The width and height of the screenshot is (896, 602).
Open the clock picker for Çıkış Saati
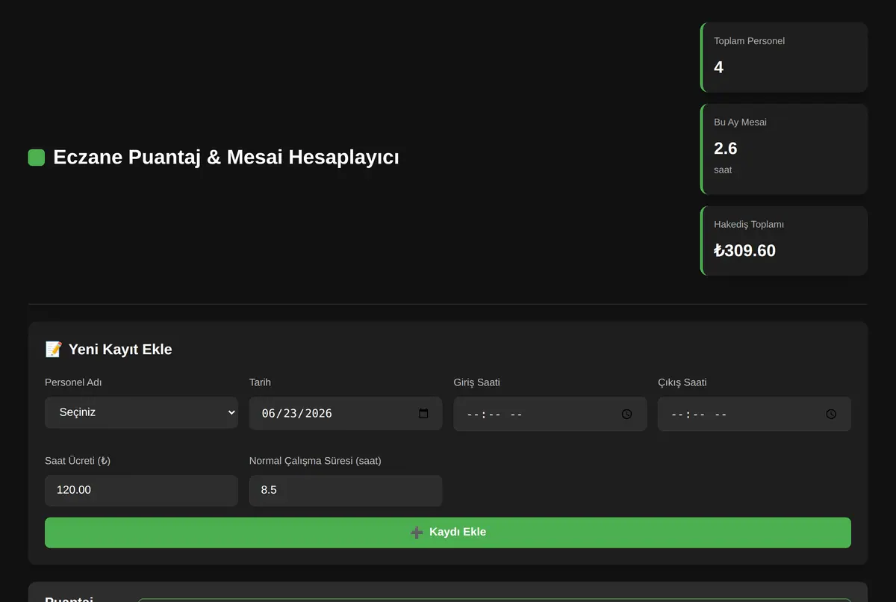coord(831,414)
